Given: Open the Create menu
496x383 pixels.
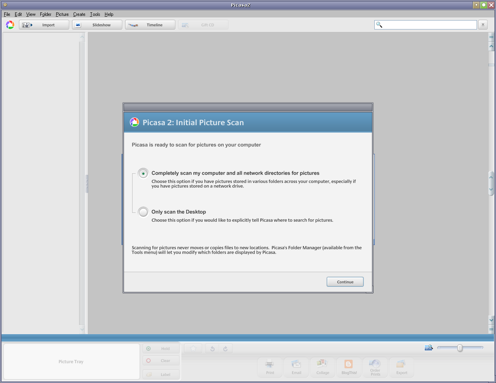Looking at the screenshot, I should 79,14.
